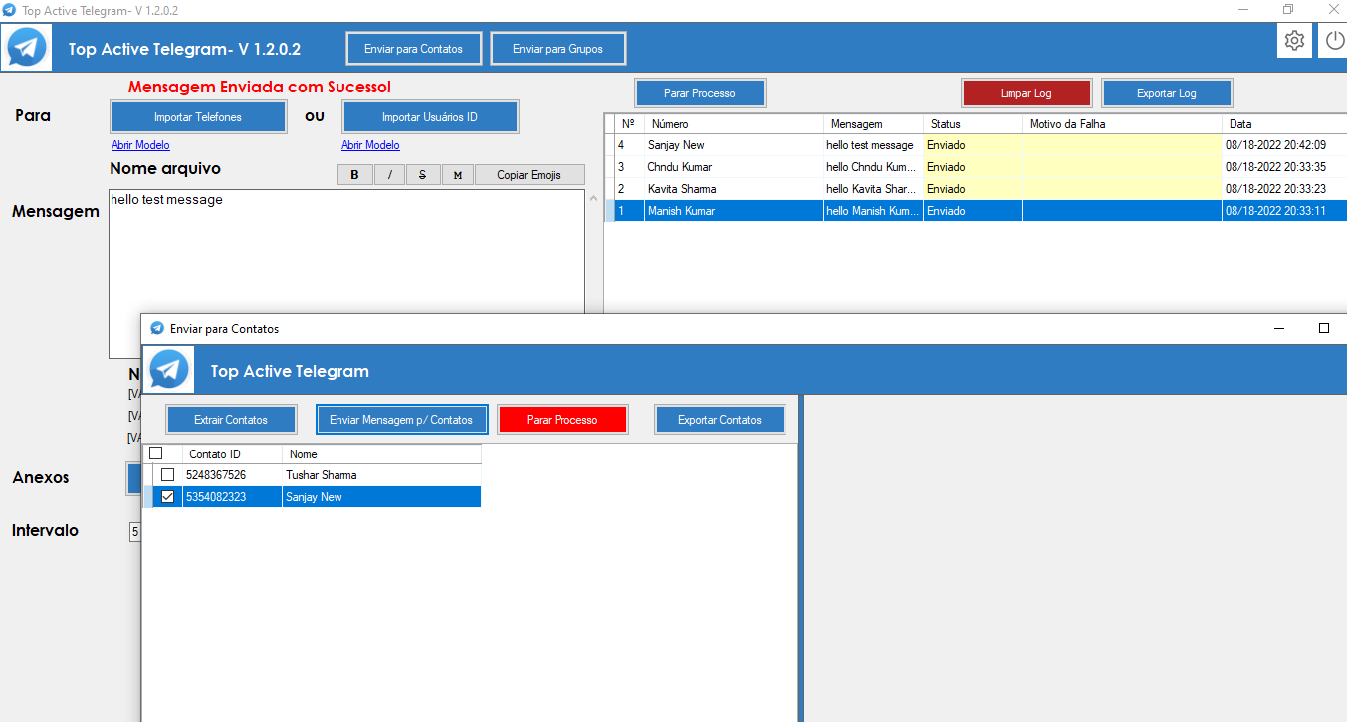Click the Mensagem column header in log
1347x722 pixels.
point(873,124)
